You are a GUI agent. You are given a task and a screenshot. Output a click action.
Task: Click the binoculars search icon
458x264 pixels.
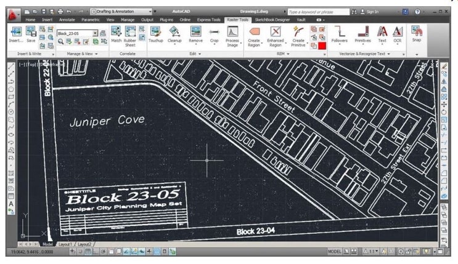(354, 12)
